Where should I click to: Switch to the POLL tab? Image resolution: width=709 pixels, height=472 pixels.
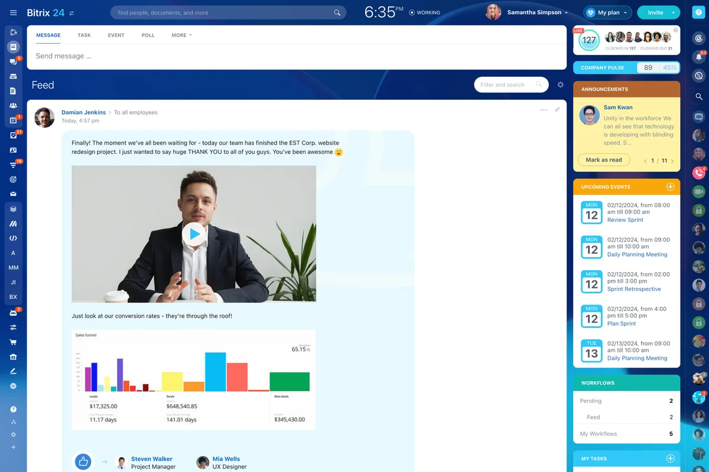click(x=148, y=35)
